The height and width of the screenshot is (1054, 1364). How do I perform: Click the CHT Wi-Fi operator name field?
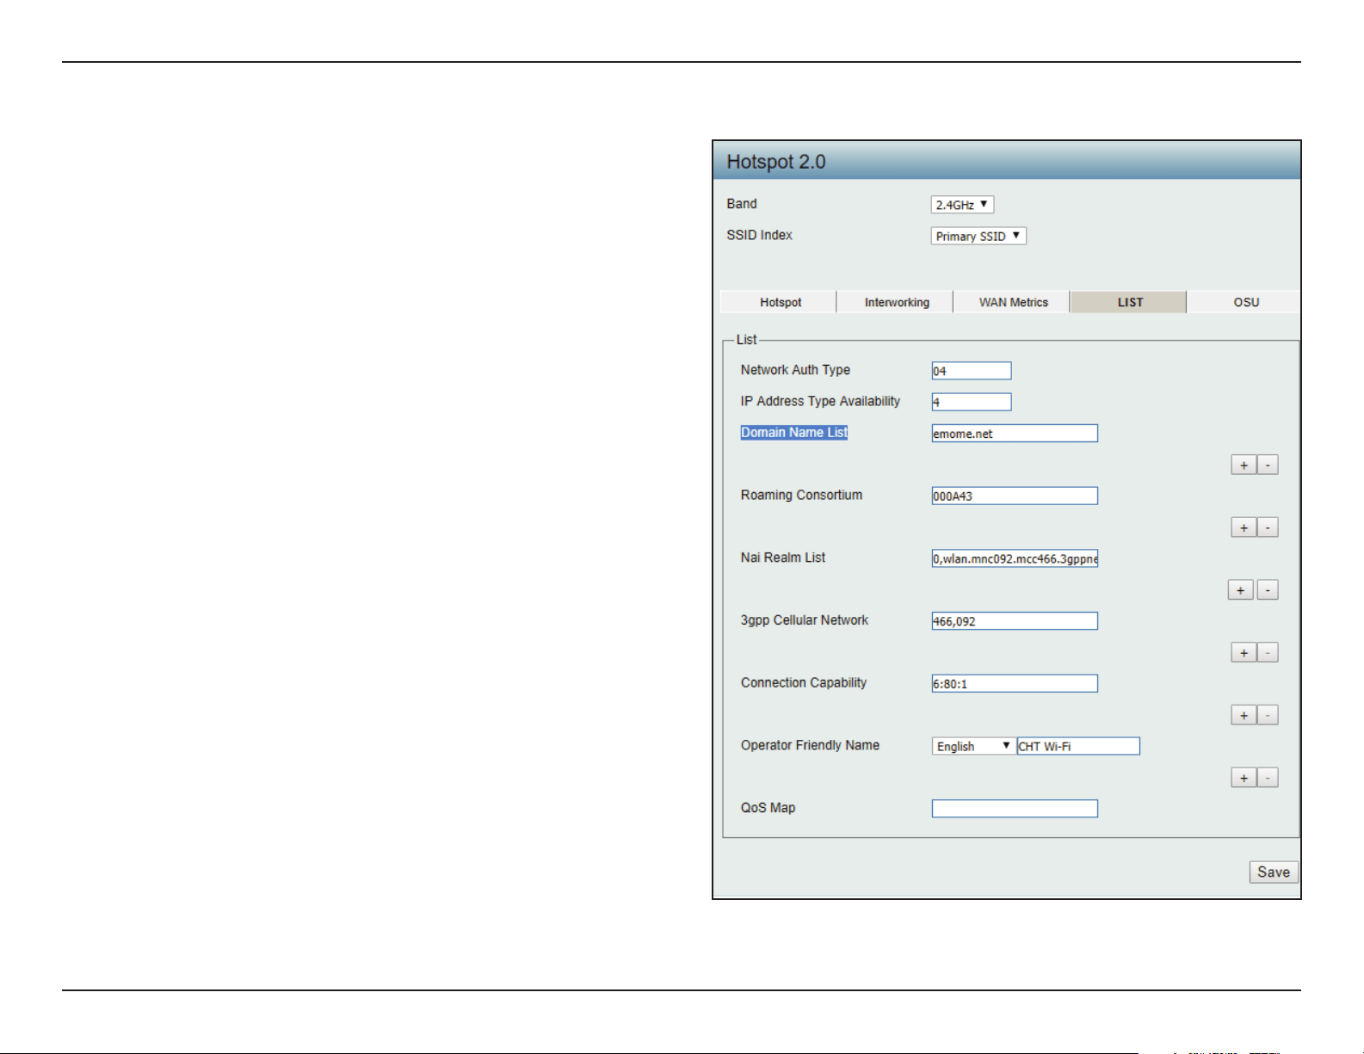point(1078,746)
